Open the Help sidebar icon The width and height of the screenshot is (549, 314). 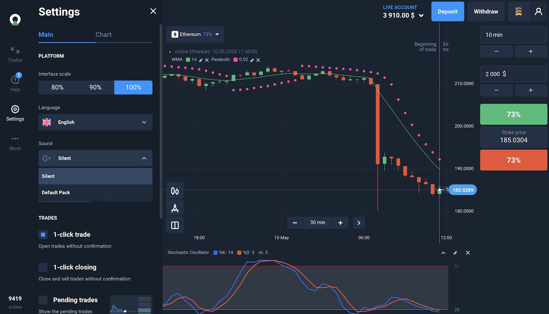(15, 83)
